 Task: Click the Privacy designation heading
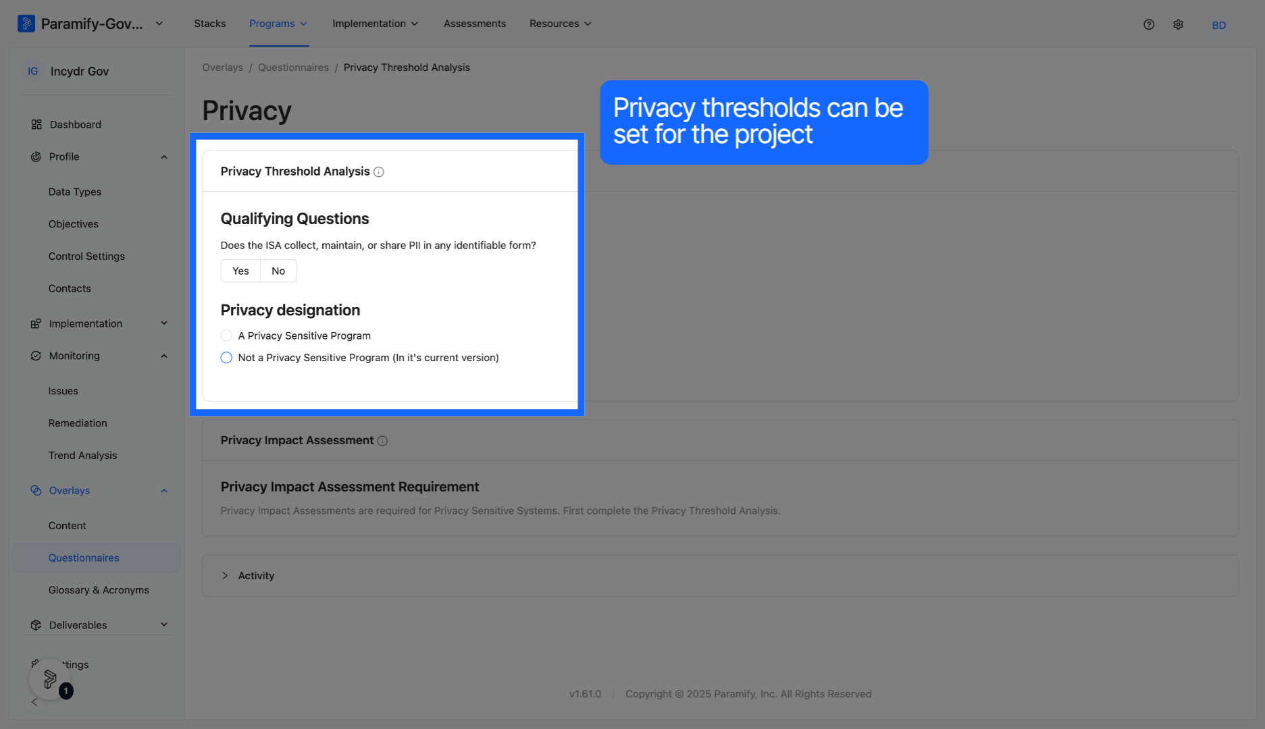point(290,310)
